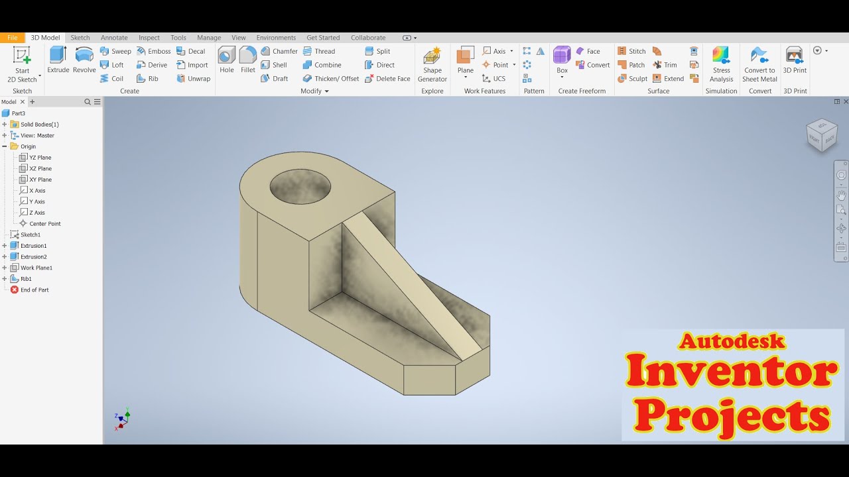Select the Split tool
The height and width of the screenshot is (477, 849).
click(377, 51)
